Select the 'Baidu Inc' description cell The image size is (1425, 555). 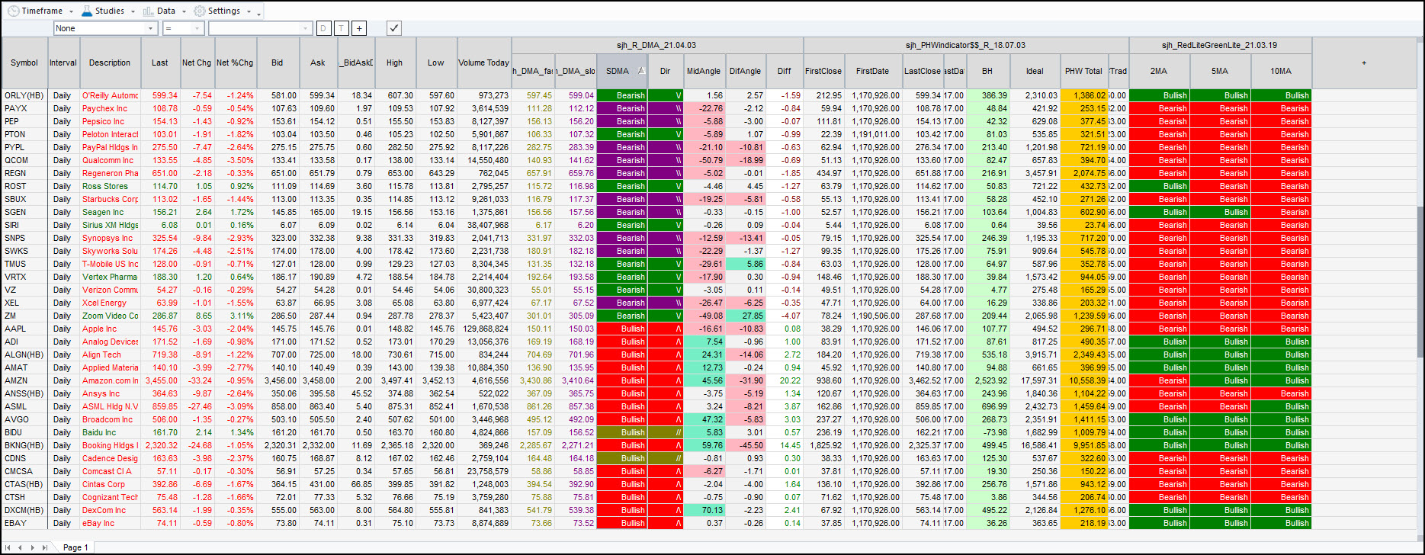pos(110,432)
